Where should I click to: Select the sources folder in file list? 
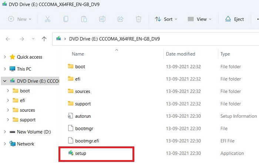[x=79, y=91]
